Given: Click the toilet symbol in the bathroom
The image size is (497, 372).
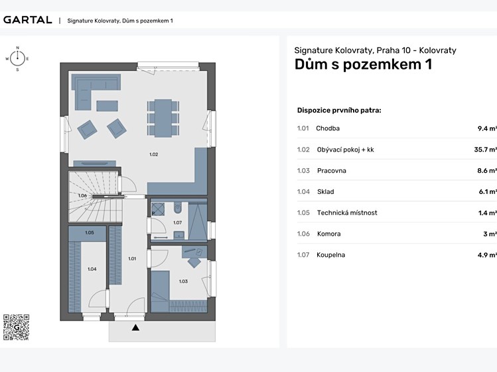Looking at the screenshot, I should [x=178, y=208].
